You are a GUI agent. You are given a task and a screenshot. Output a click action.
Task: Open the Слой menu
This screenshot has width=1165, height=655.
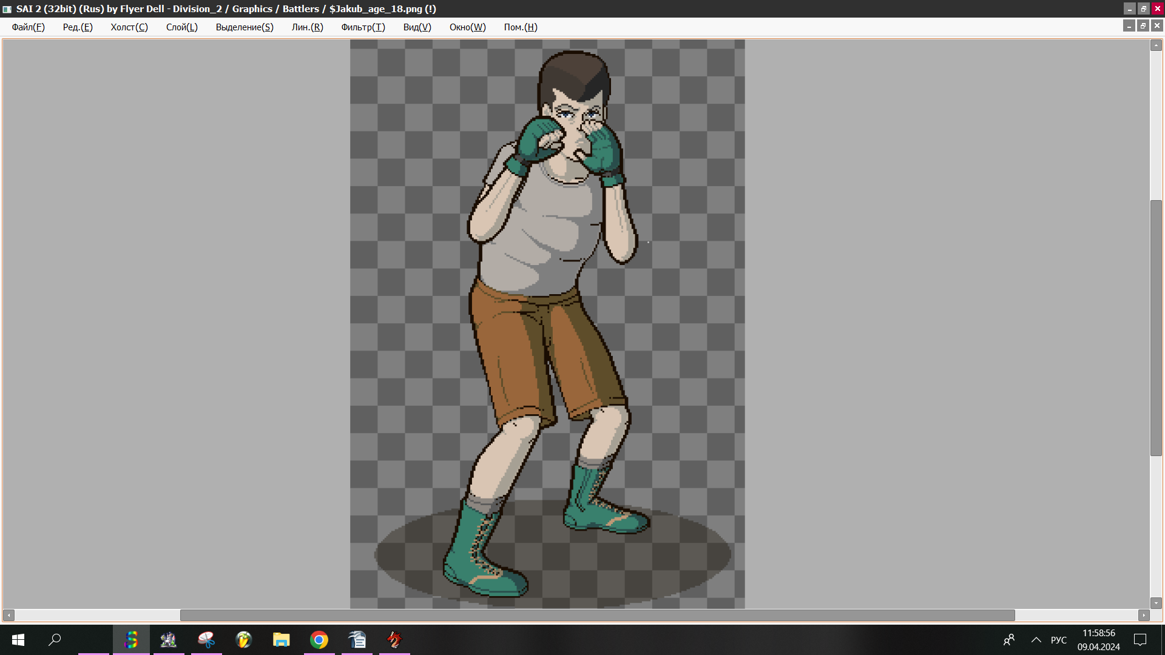pyautogui.click(x=181, y=27)
